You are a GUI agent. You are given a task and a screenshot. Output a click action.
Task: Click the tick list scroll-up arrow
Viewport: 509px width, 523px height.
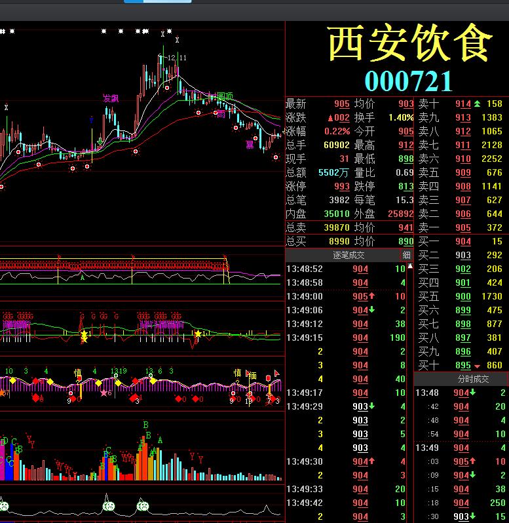pos(410,266)
